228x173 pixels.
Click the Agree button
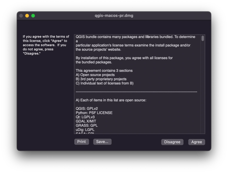point(197,142)
